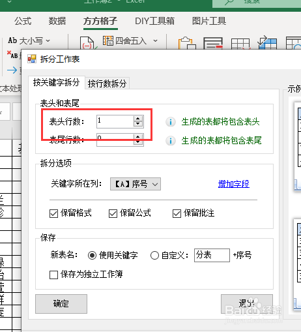Click the 生成的表都将包含表头 hint text
The height and width of the screenshot is (332, 301).
[x=220, y=122]
